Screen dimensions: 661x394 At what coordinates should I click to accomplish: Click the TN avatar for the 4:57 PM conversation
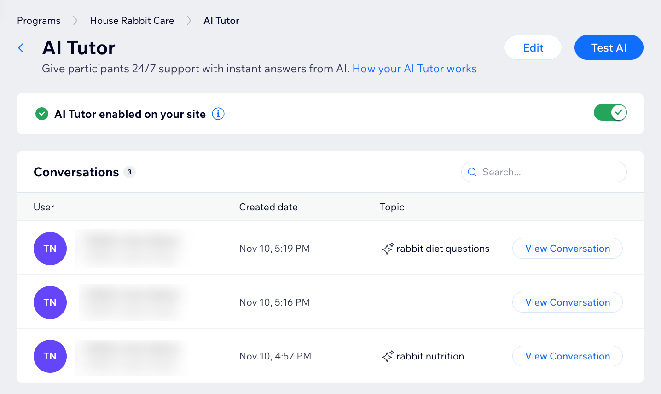(50, 356)
